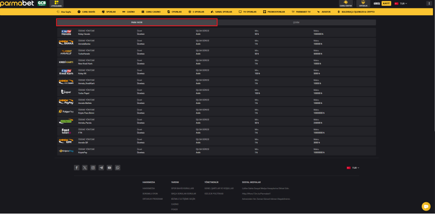Open the X (Twitter) social icon
The width and height of the screenshot is (435, 217).
[85, 168]
